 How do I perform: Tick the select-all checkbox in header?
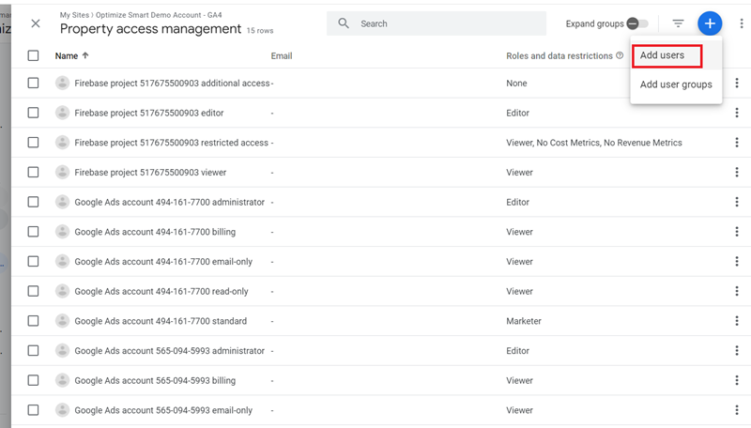coord(33,55)
